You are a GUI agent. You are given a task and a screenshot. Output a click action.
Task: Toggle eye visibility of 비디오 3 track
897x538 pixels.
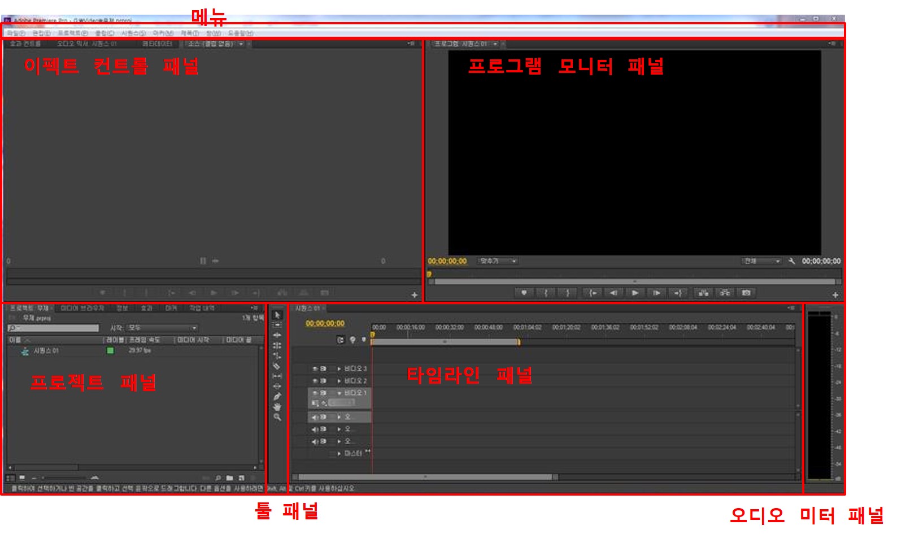(x=316, y=368)
